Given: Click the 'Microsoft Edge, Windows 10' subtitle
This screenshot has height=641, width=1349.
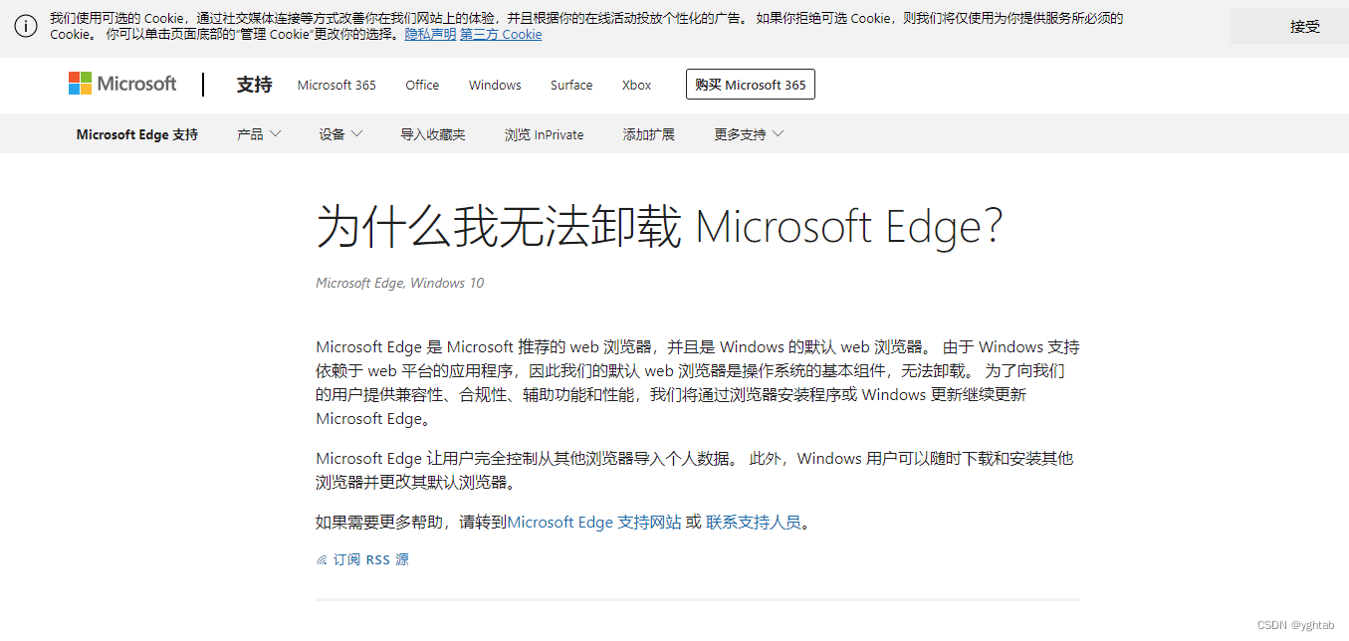Looking at the screenshot, I should tap(399, 283).
